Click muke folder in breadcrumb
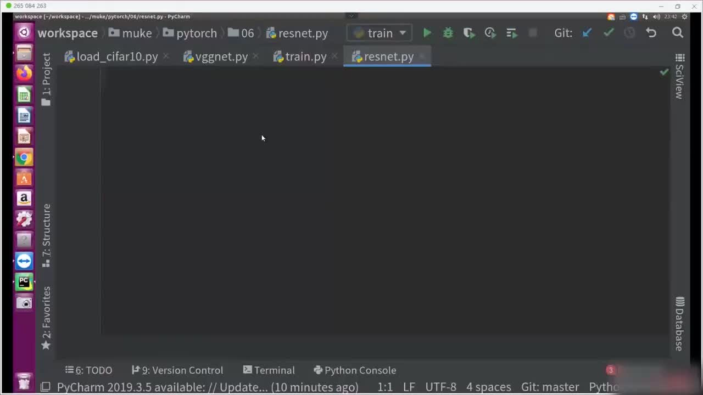 130,33
